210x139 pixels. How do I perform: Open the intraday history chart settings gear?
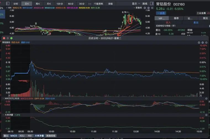[x=206, y=43]
